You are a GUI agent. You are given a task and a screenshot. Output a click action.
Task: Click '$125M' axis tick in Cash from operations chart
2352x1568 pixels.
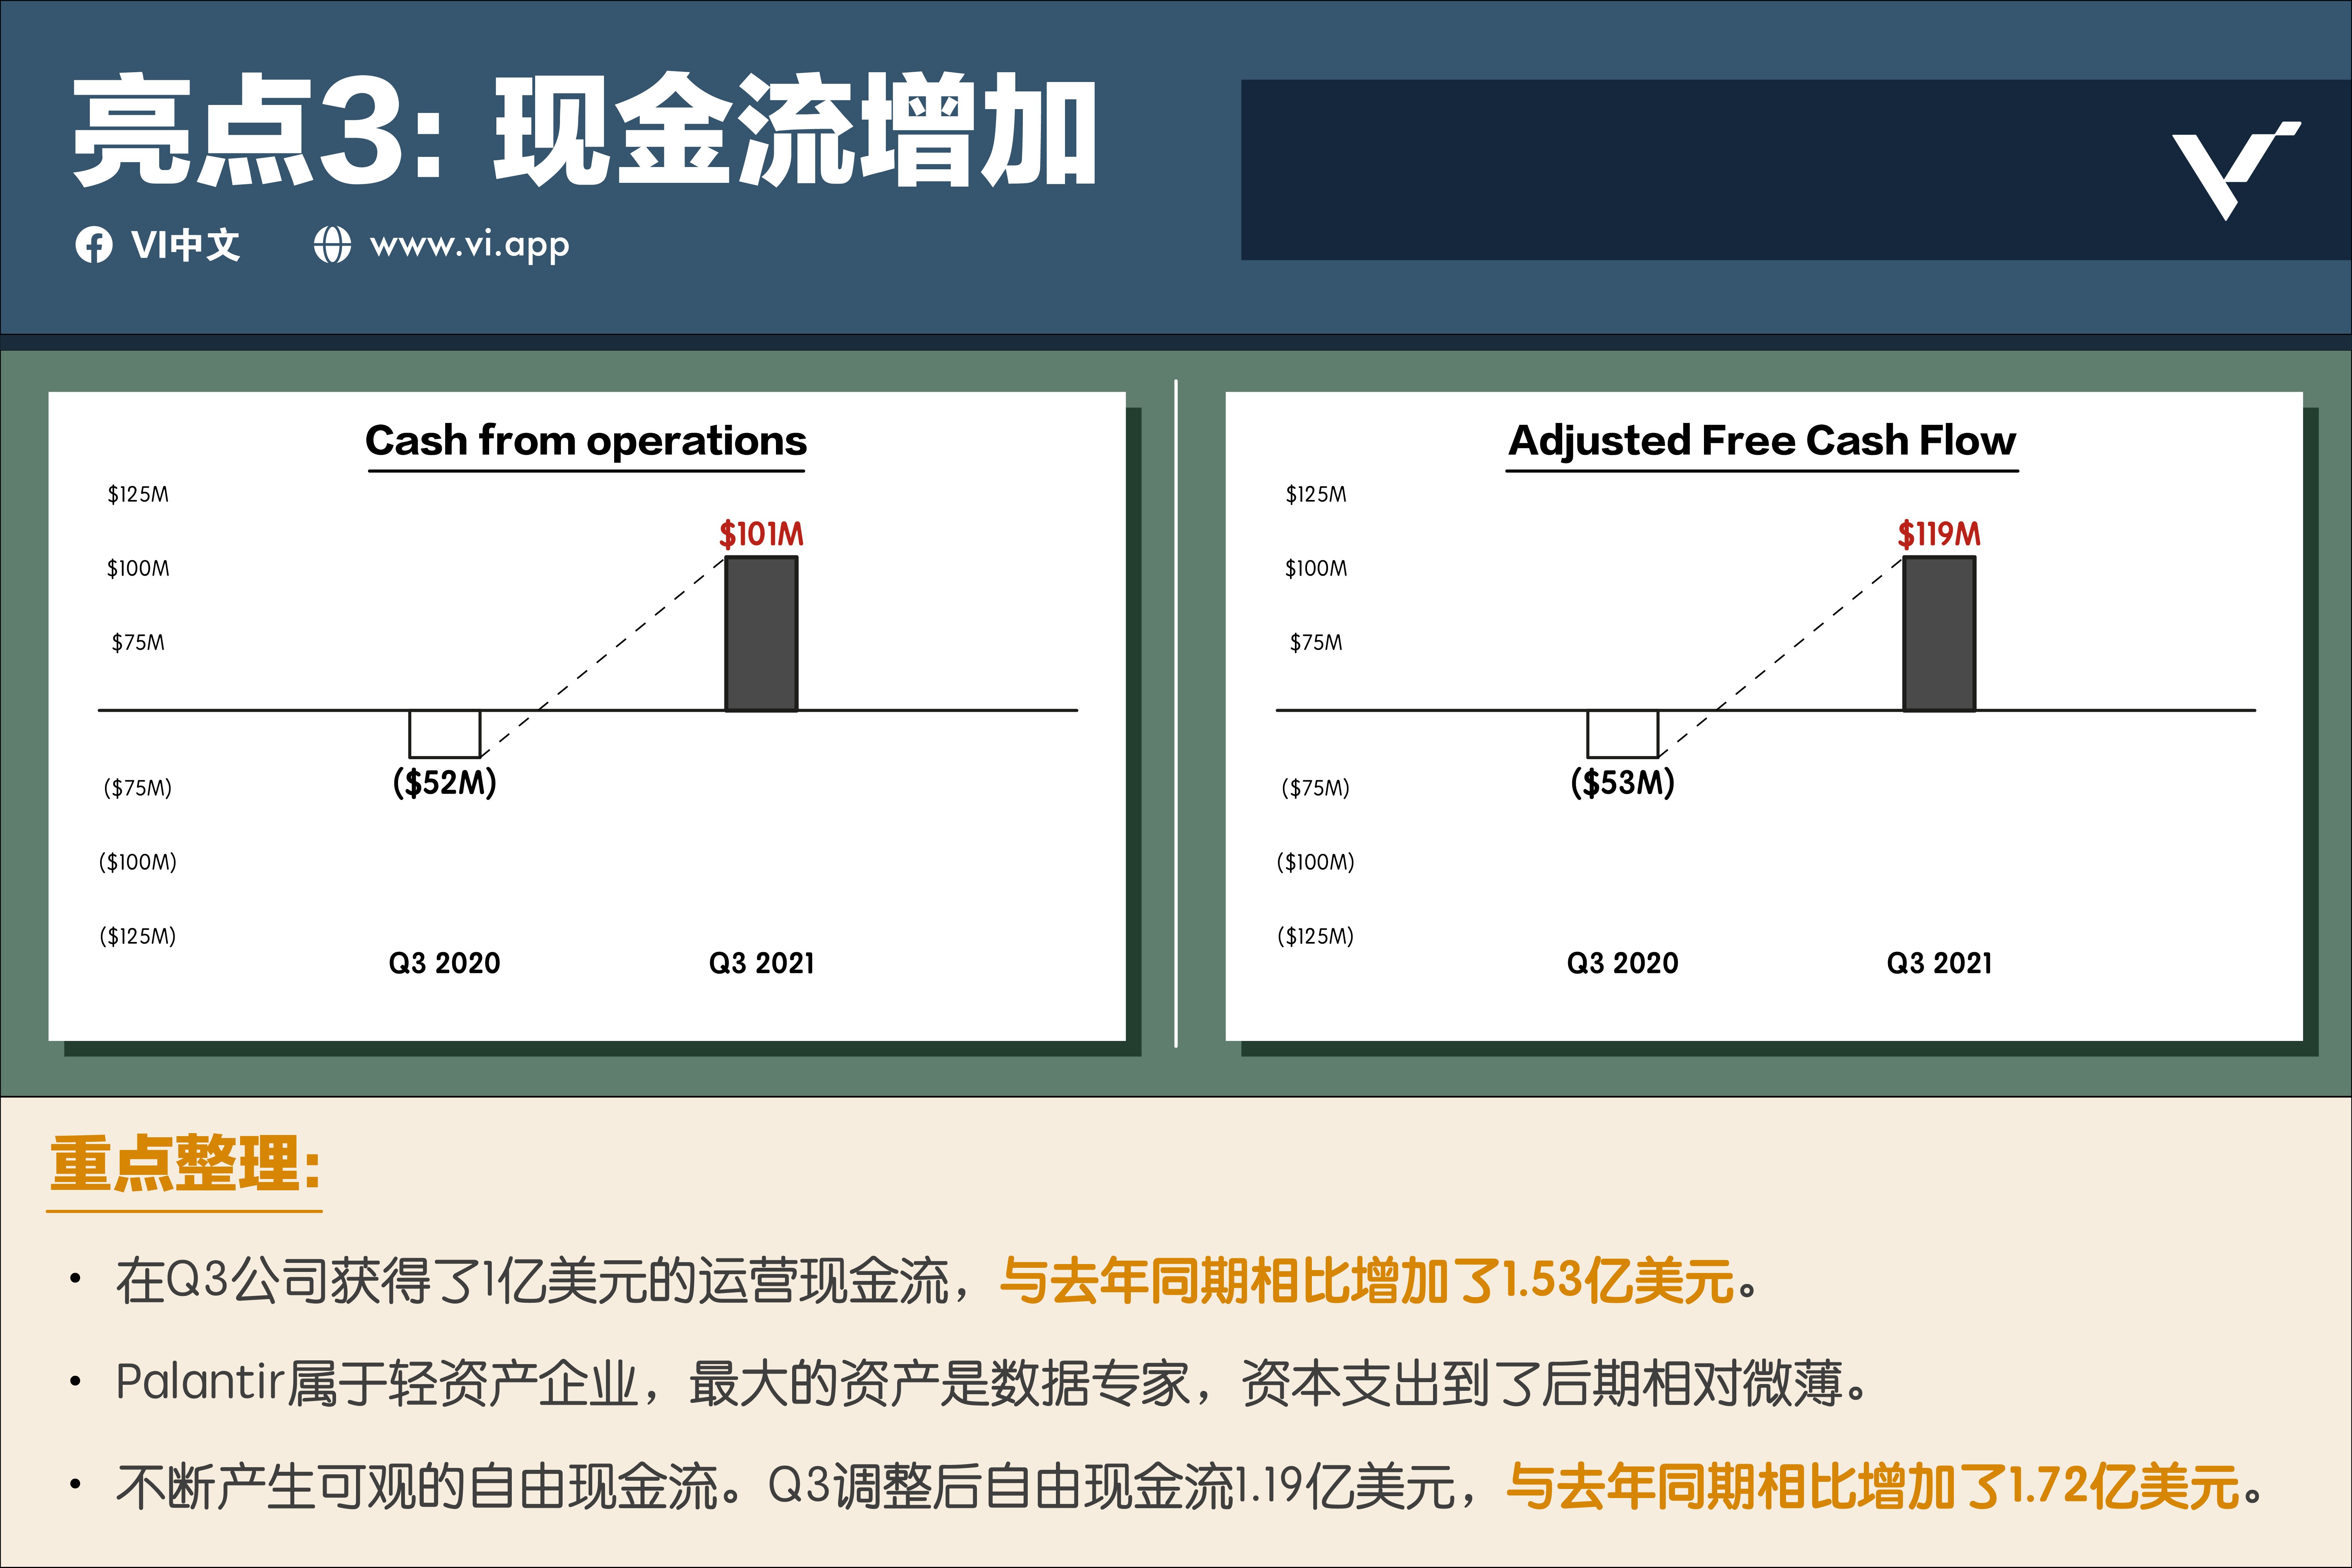138,494
